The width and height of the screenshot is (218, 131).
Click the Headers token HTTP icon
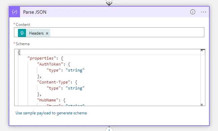point(22,33)
